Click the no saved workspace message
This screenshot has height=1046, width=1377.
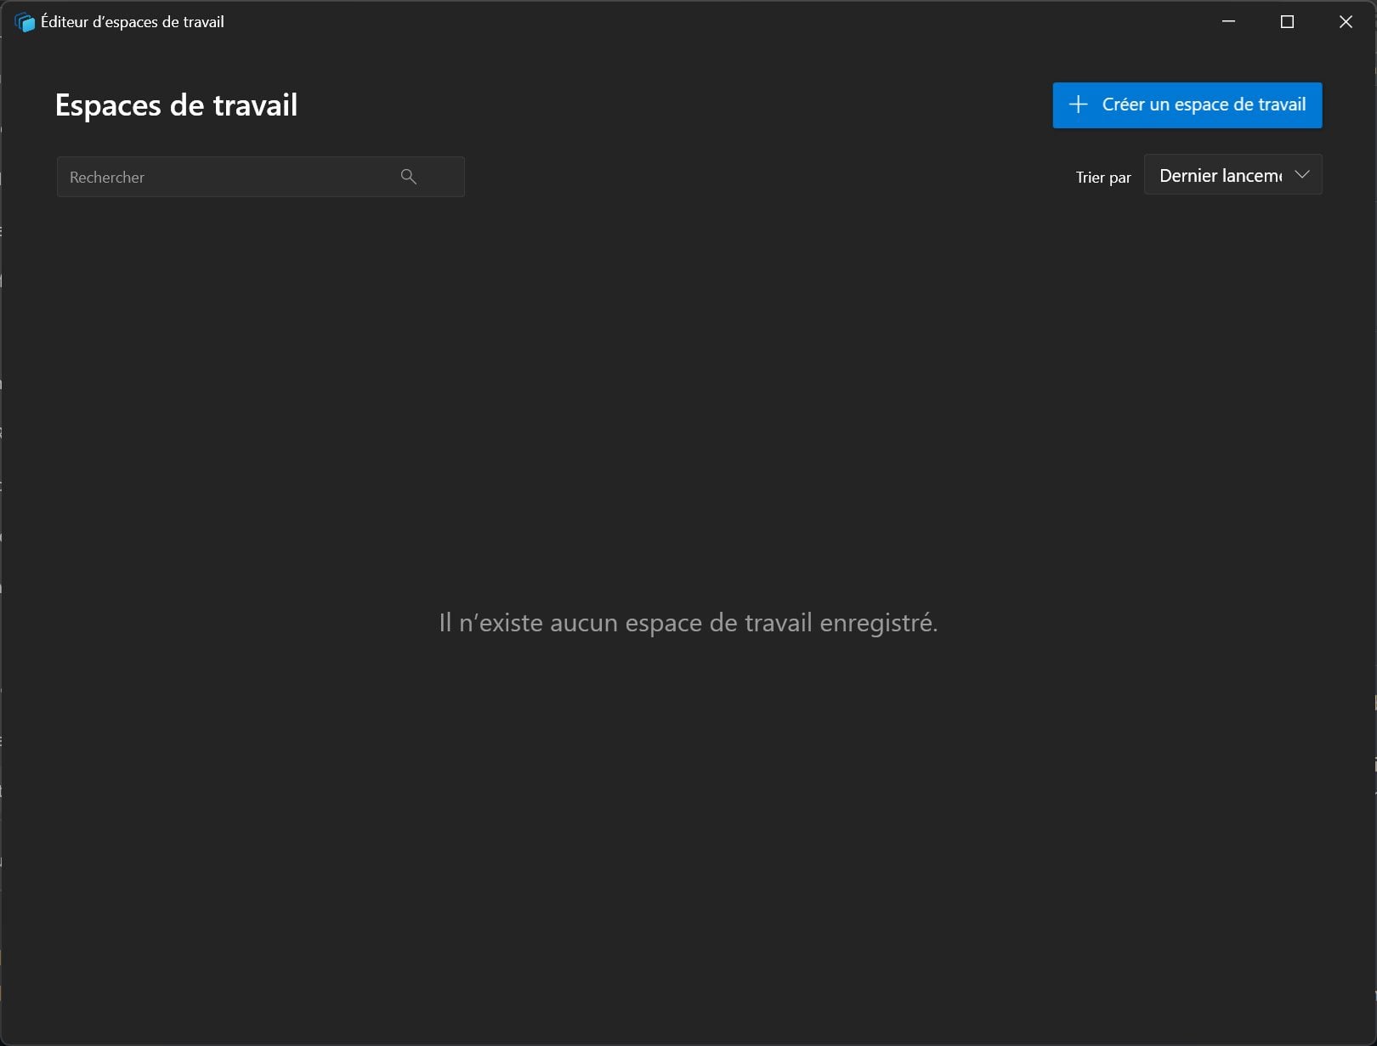(688, 623)
